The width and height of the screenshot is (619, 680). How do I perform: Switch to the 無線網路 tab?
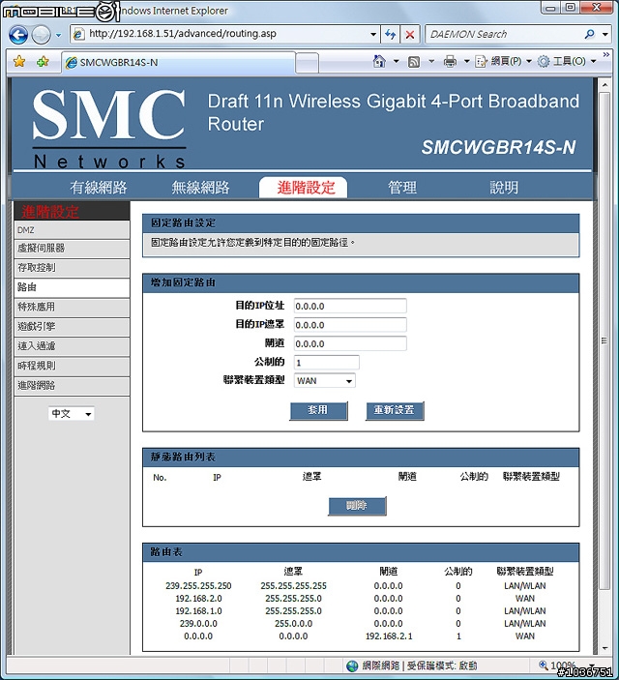[x=200, y=188]
